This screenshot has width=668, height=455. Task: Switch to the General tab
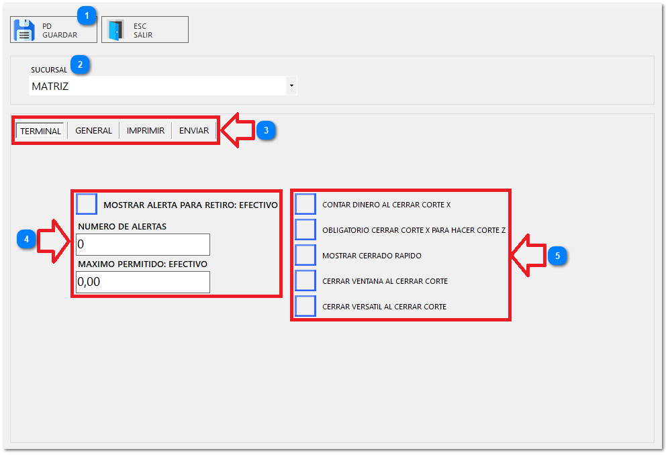(93, 131)
